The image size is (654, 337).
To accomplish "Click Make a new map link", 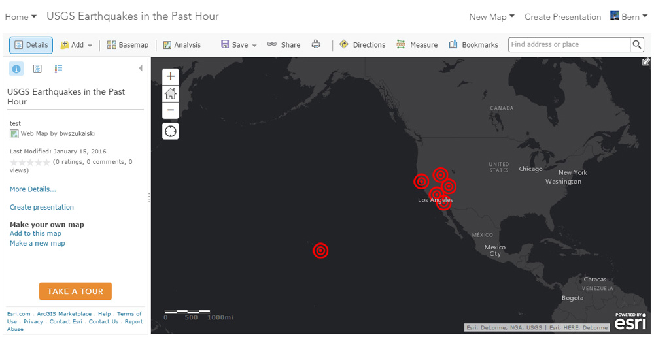I will tap(37, 243).
